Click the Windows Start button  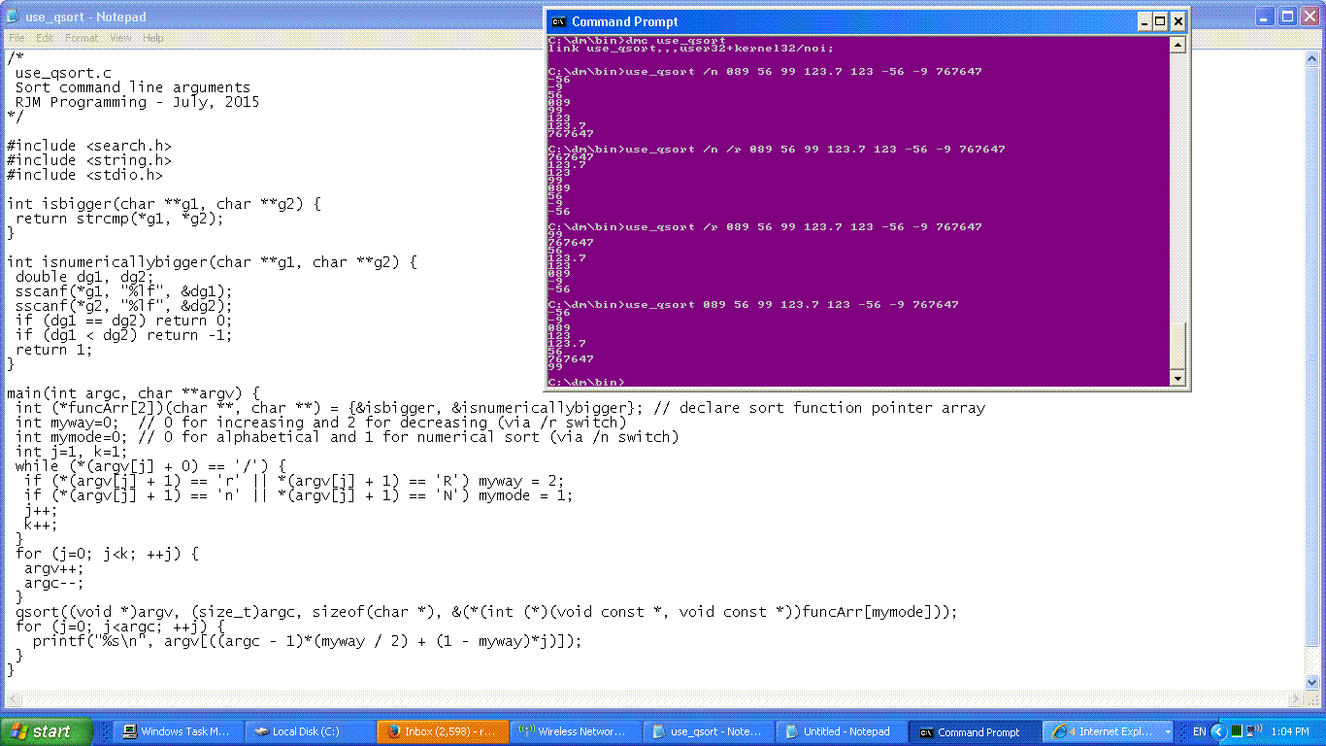47,731
